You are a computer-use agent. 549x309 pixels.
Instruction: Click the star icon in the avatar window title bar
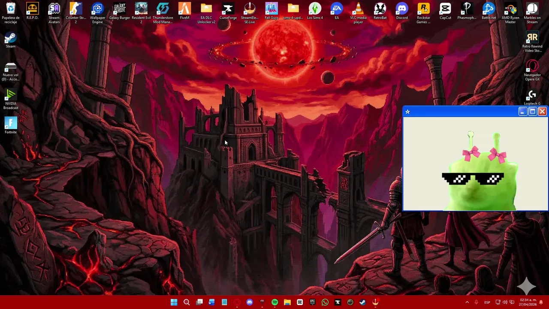tap(407, 112)
